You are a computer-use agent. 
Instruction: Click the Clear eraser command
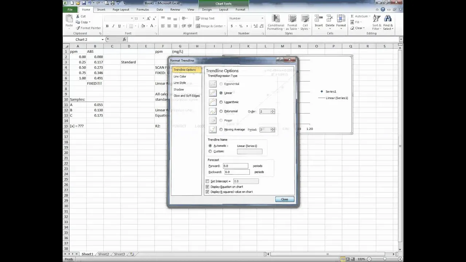358,28
